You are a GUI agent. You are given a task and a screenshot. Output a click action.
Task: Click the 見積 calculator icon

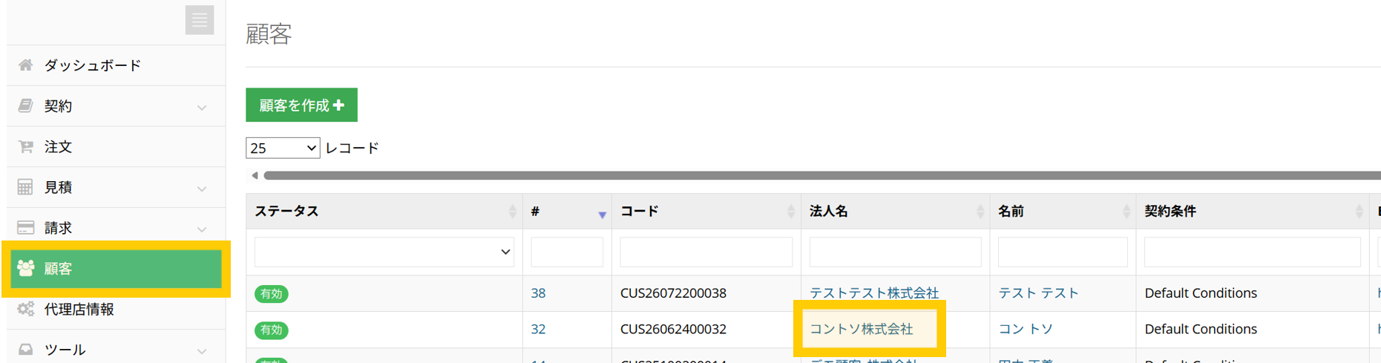tap(25, 187)
